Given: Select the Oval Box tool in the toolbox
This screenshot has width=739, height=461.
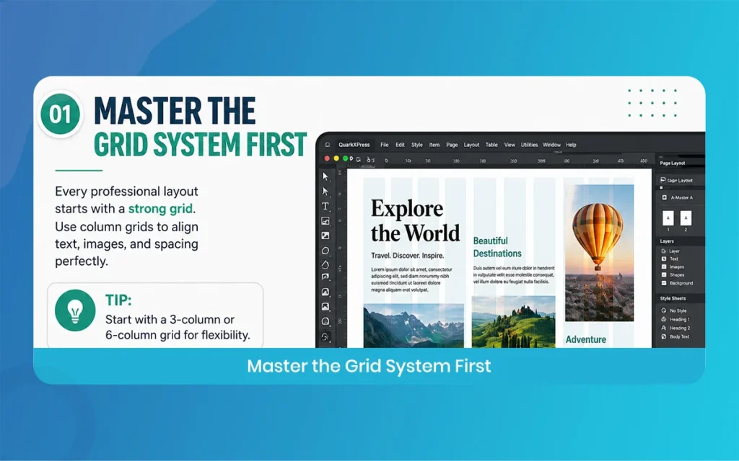Looking at the screenshot, I should tap(325, 251).
